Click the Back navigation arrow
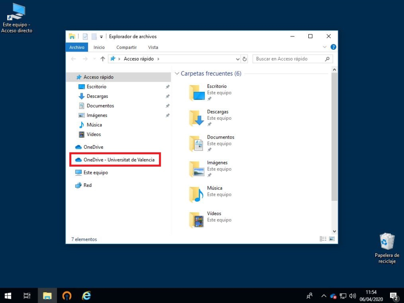The width and height of the screenshot is (404, 303). point(74,59)
